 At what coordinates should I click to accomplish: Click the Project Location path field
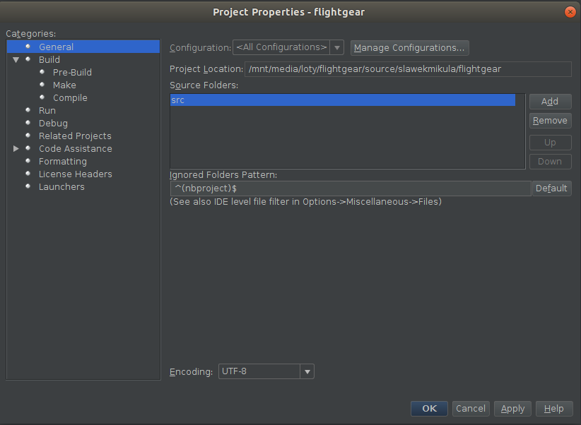coord(408,69)
